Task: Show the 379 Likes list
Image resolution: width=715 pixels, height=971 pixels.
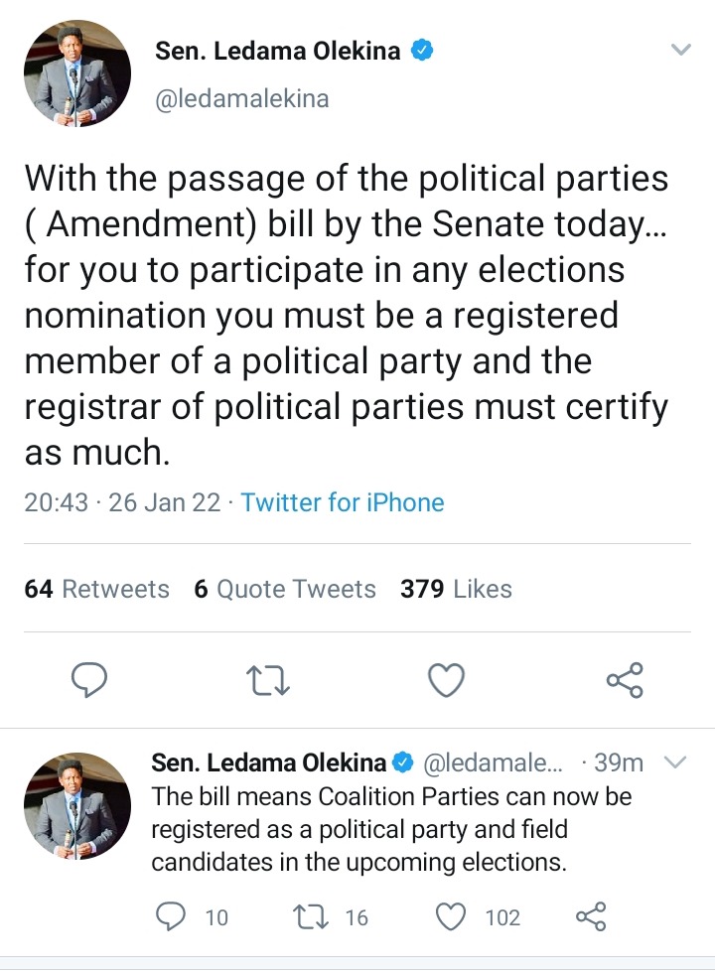Action: point(456,589)
